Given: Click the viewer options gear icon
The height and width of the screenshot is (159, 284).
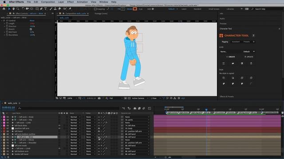Looking at the screenshot, I should point(179,98).
